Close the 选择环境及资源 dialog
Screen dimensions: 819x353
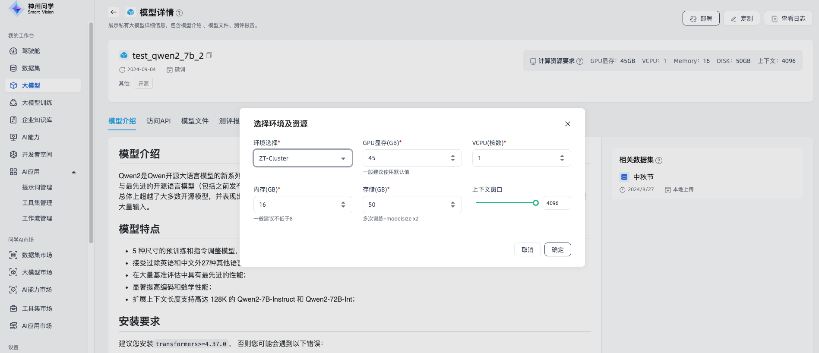(x=567, y=124)
